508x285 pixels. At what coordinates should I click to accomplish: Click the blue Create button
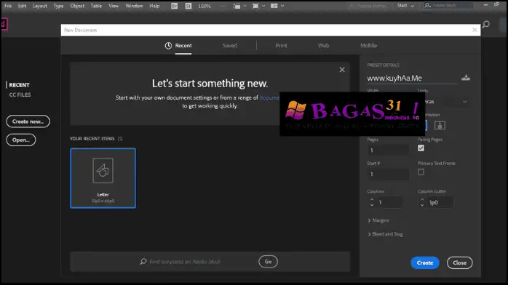(x=425, y=262)
